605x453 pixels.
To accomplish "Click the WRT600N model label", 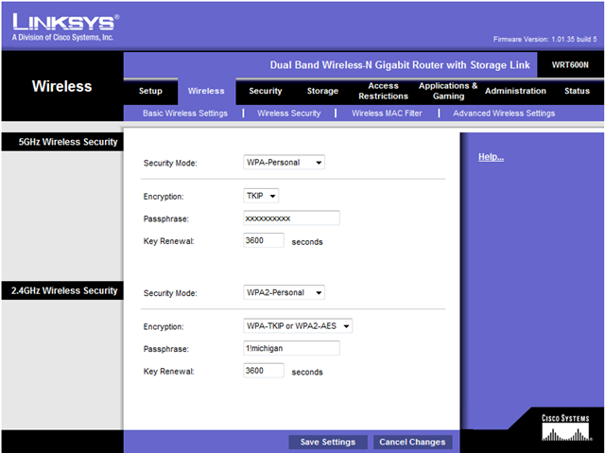I will [570, 65].
